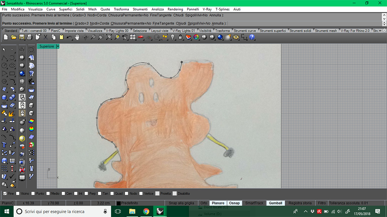Click the crossed-out camera icon
Screen dimensions: 387x217
click(x=22, y=170)
